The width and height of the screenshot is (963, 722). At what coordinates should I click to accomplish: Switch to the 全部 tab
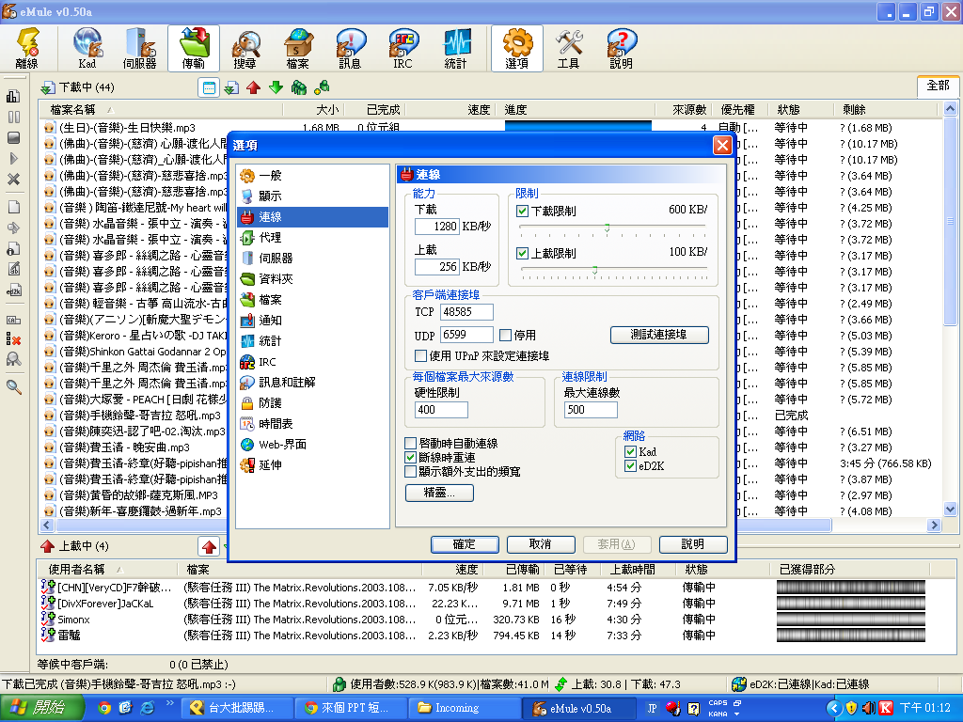click(938, 86)
